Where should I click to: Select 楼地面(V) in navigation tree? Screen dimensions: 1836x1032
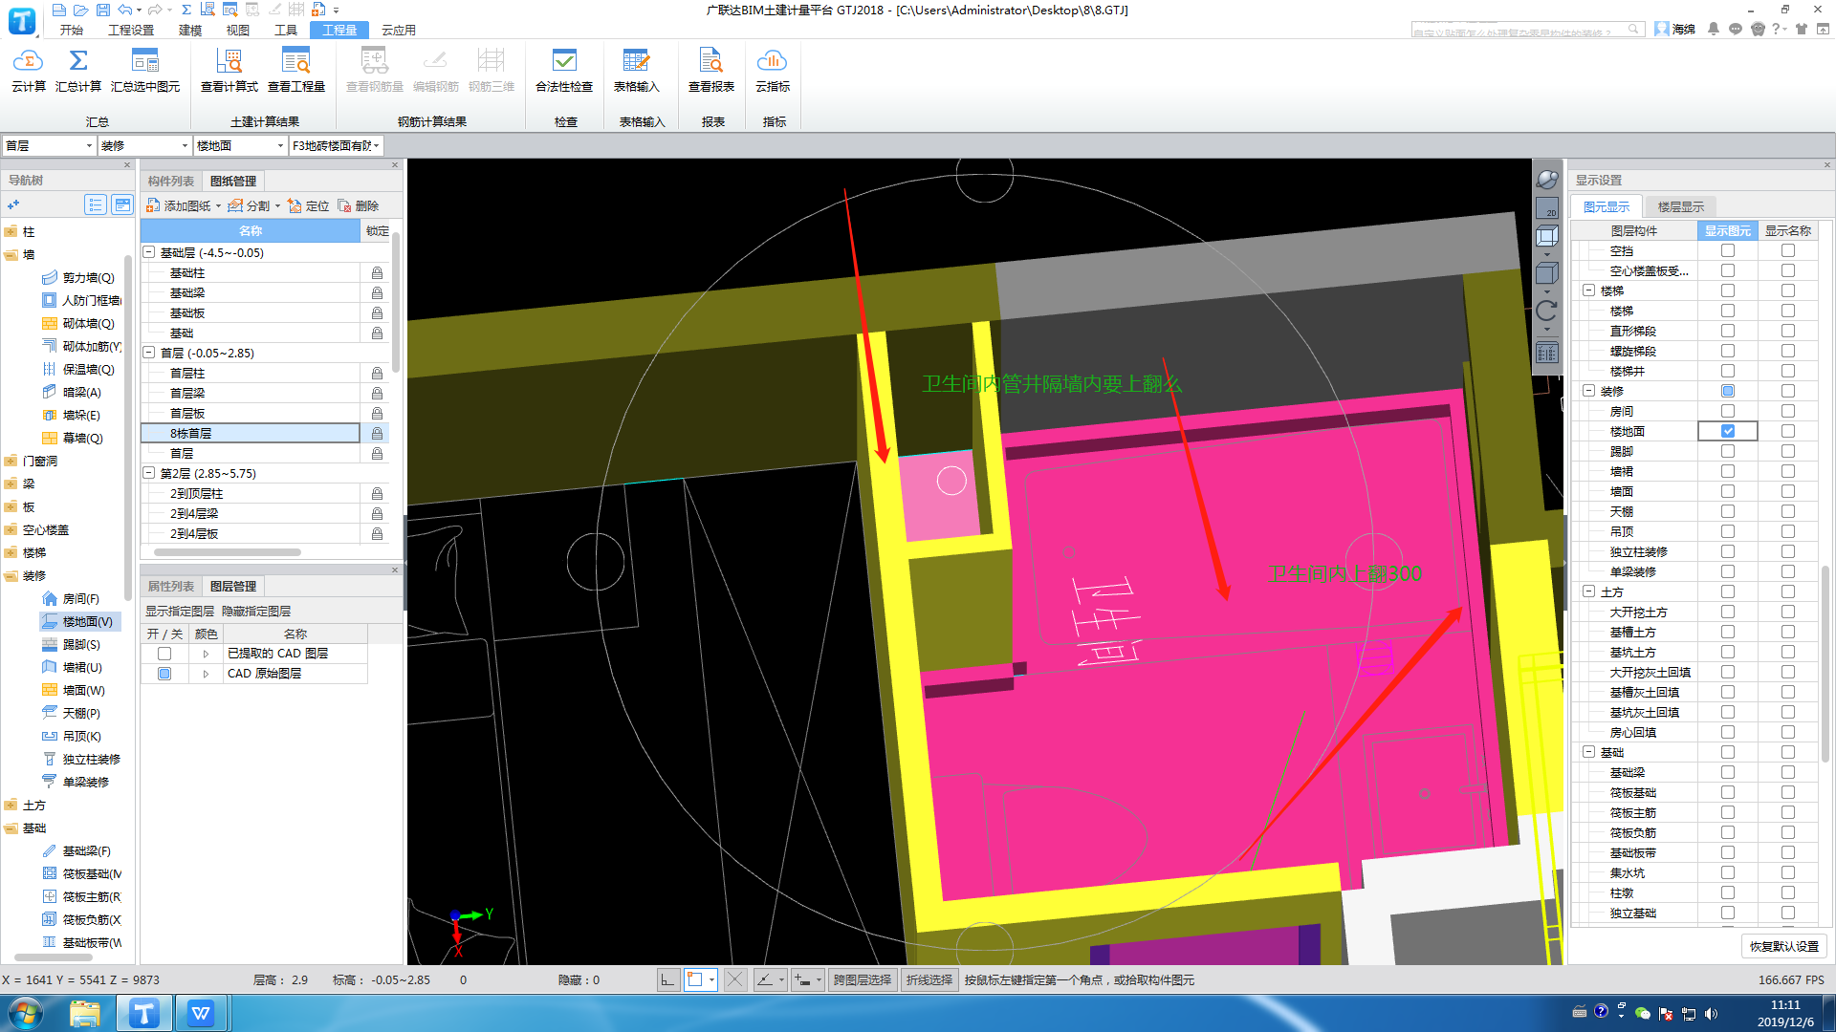(x=80, y=622)
